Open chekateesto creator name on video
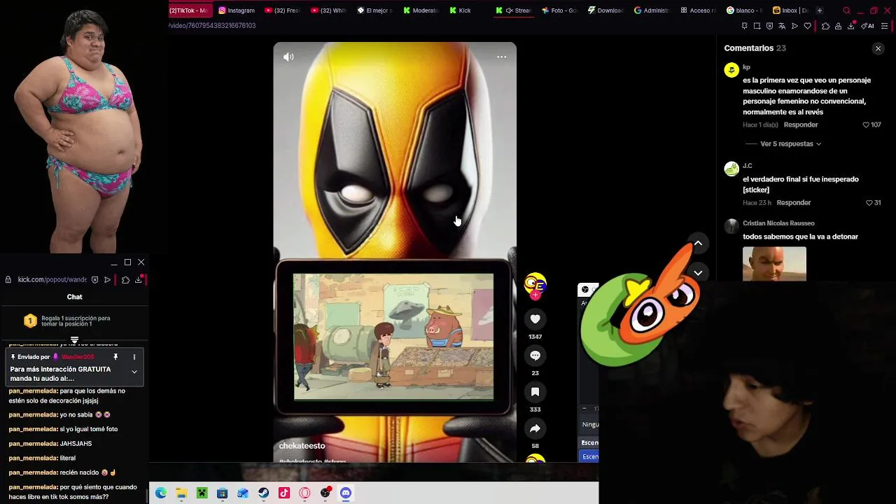896x504 pixels. coord(302,446)
